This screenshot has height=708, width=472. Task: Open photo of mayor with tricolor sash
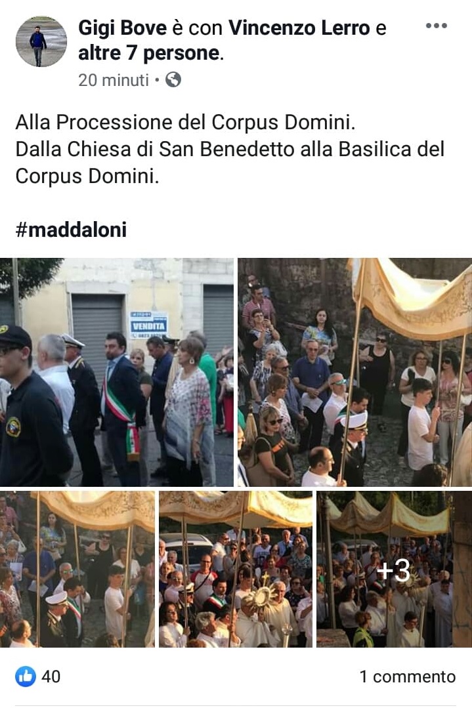coord(117,372)
